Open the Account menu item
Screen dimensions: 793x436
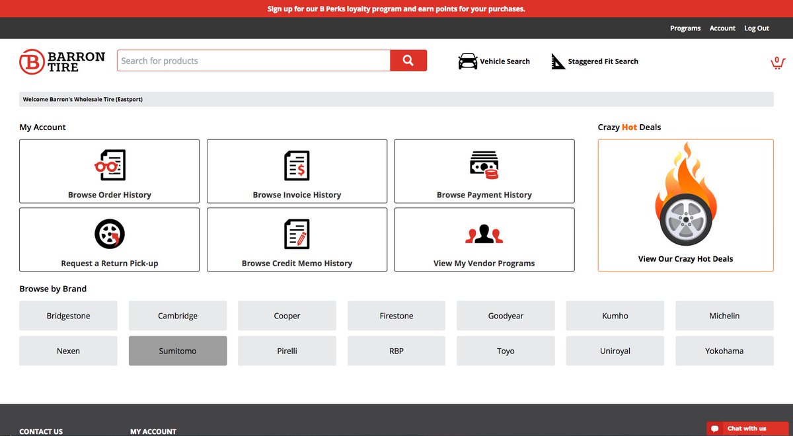click(722, 28)
